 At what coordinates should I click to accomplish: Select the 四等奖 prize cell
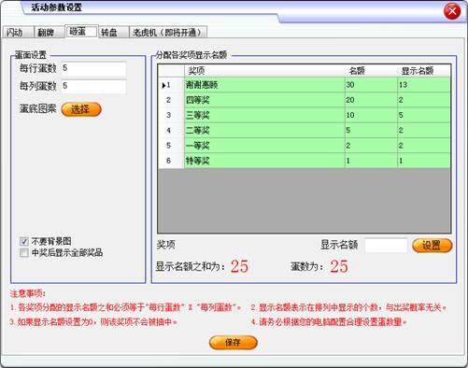coord(264,100)
